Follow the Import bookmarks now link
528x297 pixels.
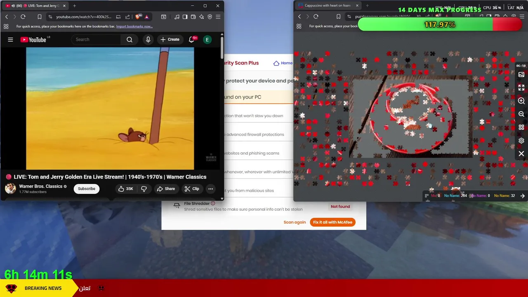(x=134, y=26)
